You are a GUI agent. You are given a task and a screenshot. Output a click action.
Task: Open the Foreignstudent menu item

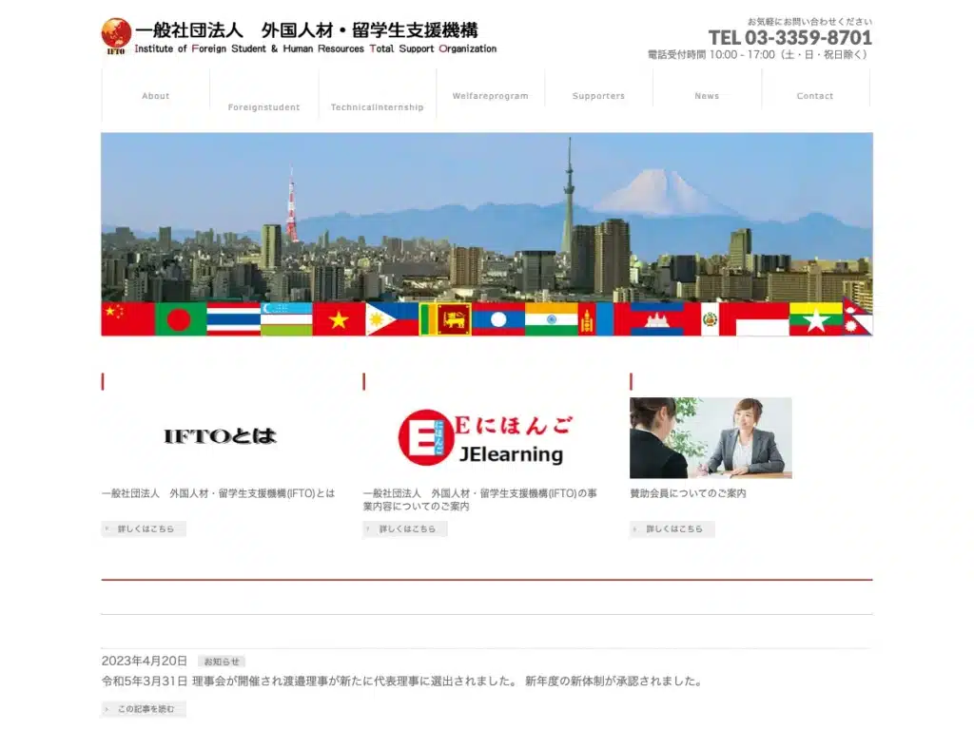coord(264,106)
